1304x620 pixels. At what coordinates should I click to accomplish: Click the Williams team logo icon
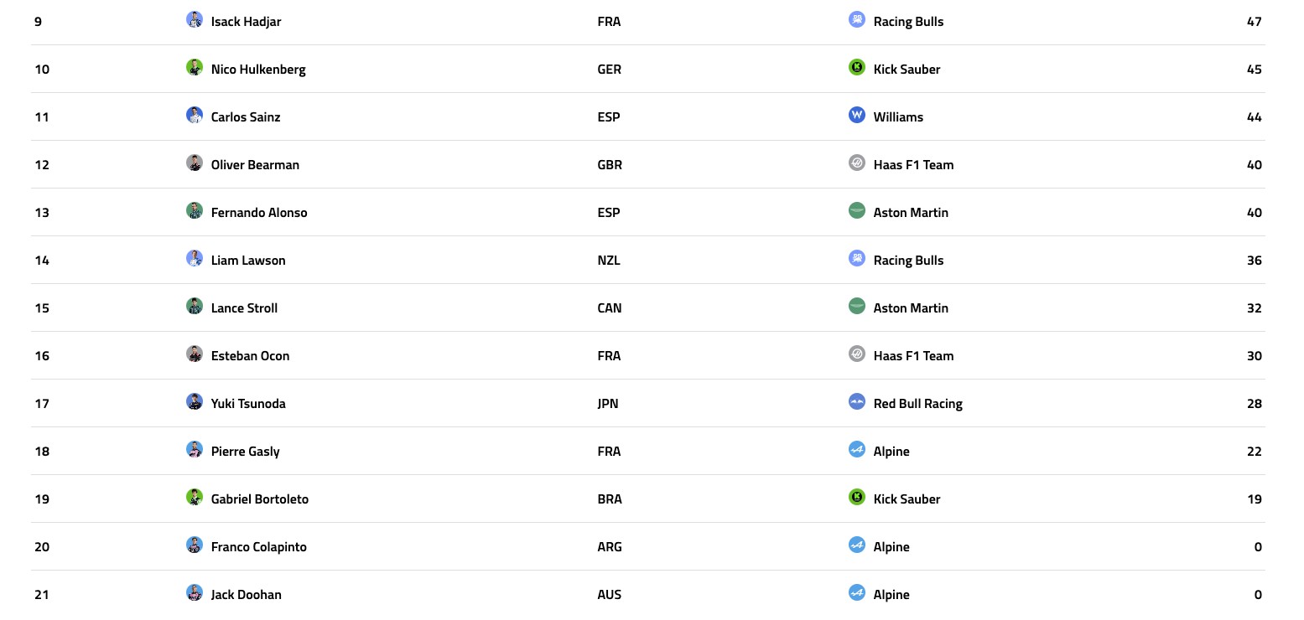[x=856, y=116]
